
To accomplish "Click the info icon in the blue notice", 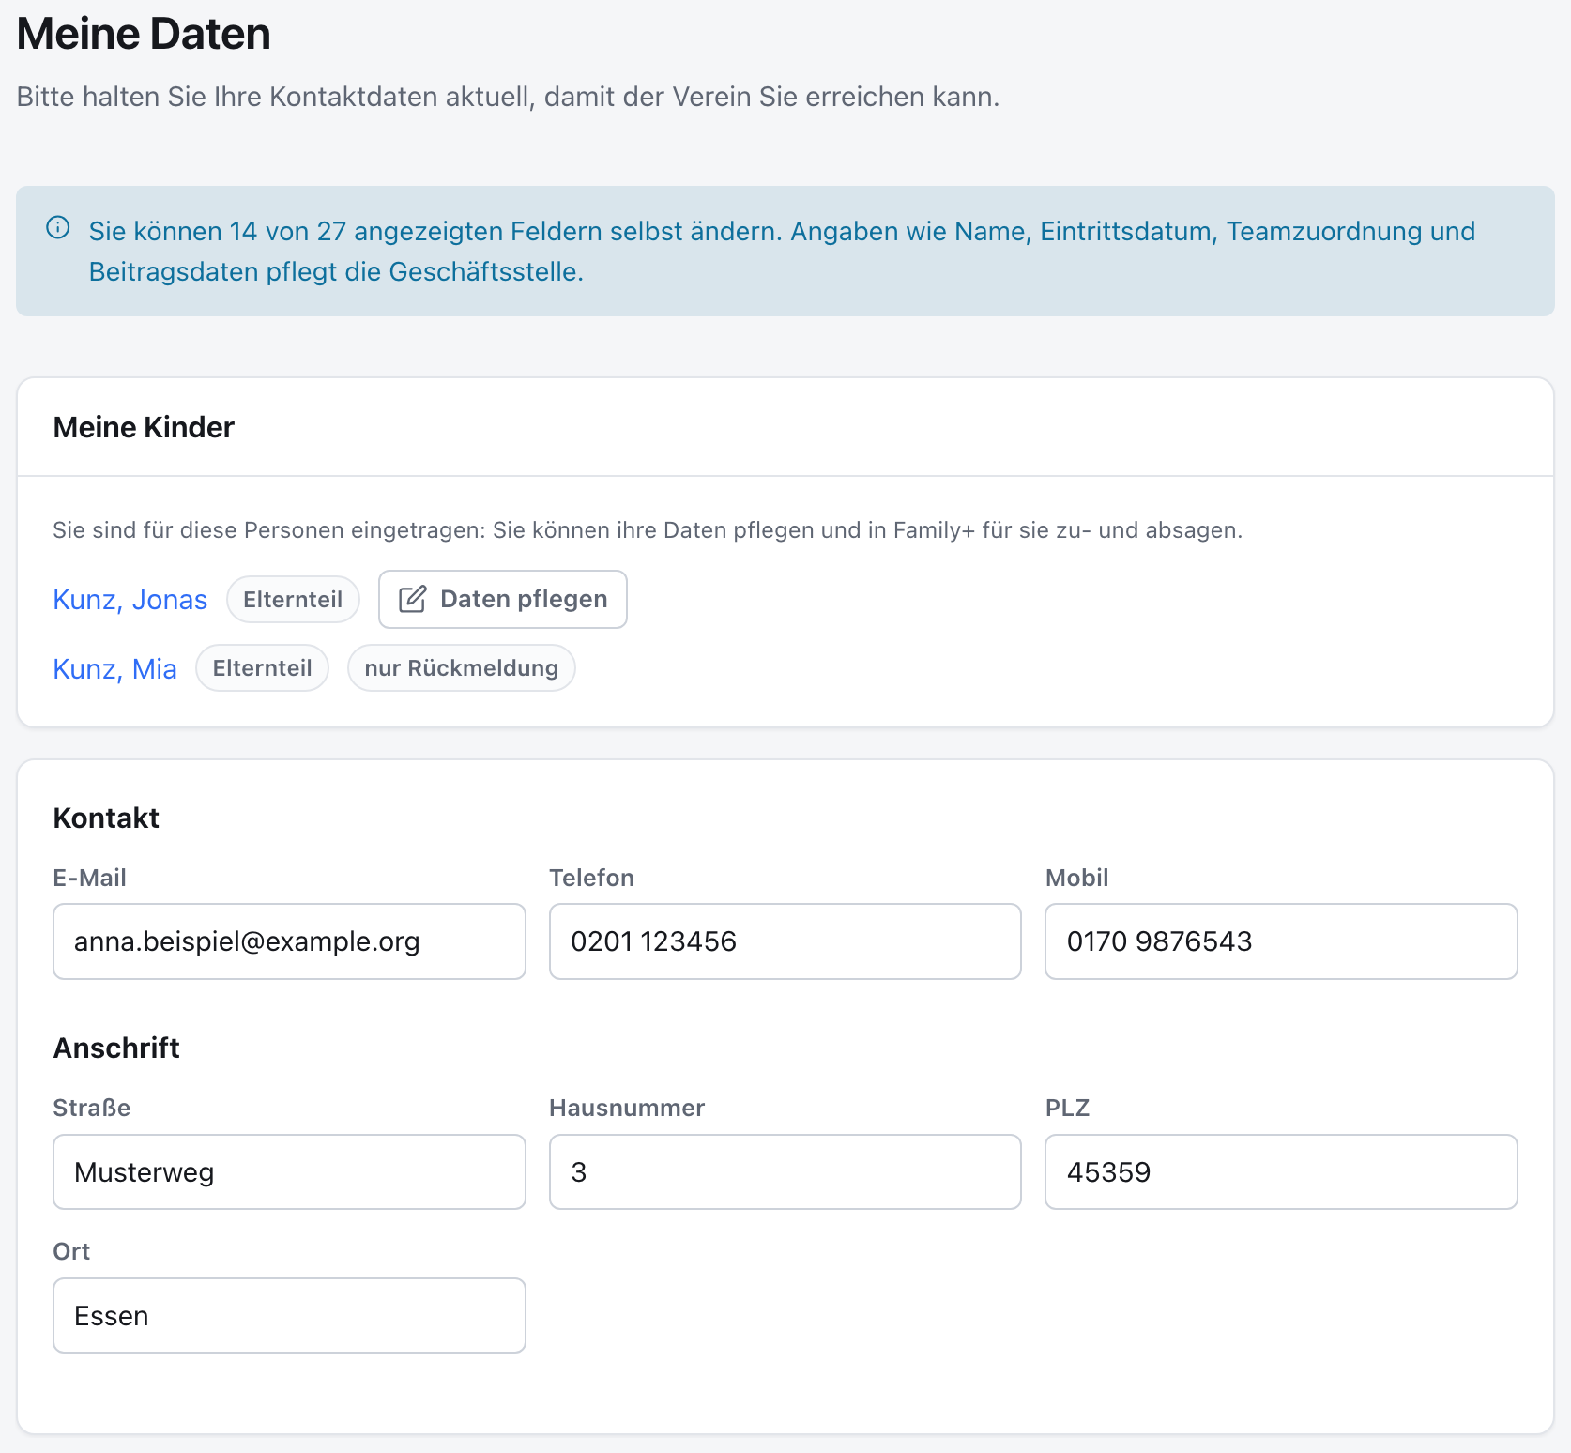I will pyautogui.click(x=58, y=228).
